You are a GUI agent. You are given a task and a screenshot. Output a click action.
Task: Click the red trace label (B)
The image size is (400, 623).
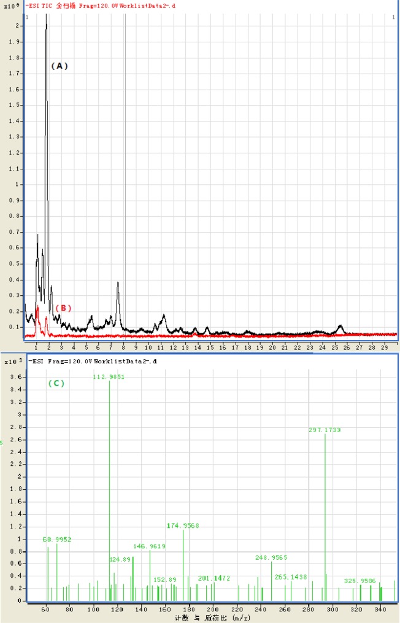coord(64,308)
